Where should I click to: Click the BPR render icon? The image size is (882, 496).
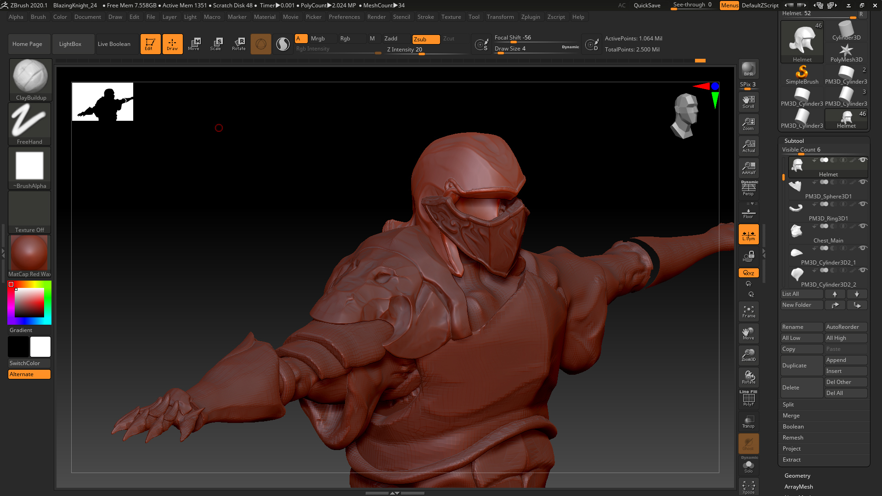[748, 69]
